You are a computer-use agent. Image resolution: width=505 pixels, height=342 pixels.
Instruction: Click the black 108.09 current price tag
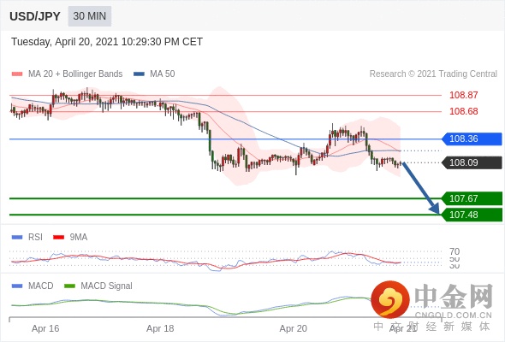point(472,162)
